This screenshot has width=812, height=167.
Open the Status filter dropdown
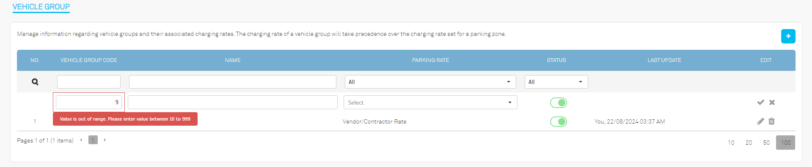tap(556, 82)
